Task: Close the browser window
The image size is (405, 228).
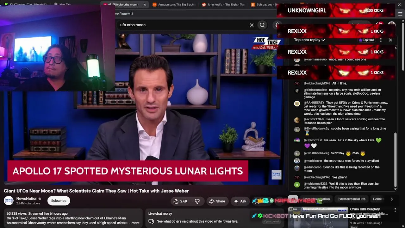Action: [x=399, y=4]
